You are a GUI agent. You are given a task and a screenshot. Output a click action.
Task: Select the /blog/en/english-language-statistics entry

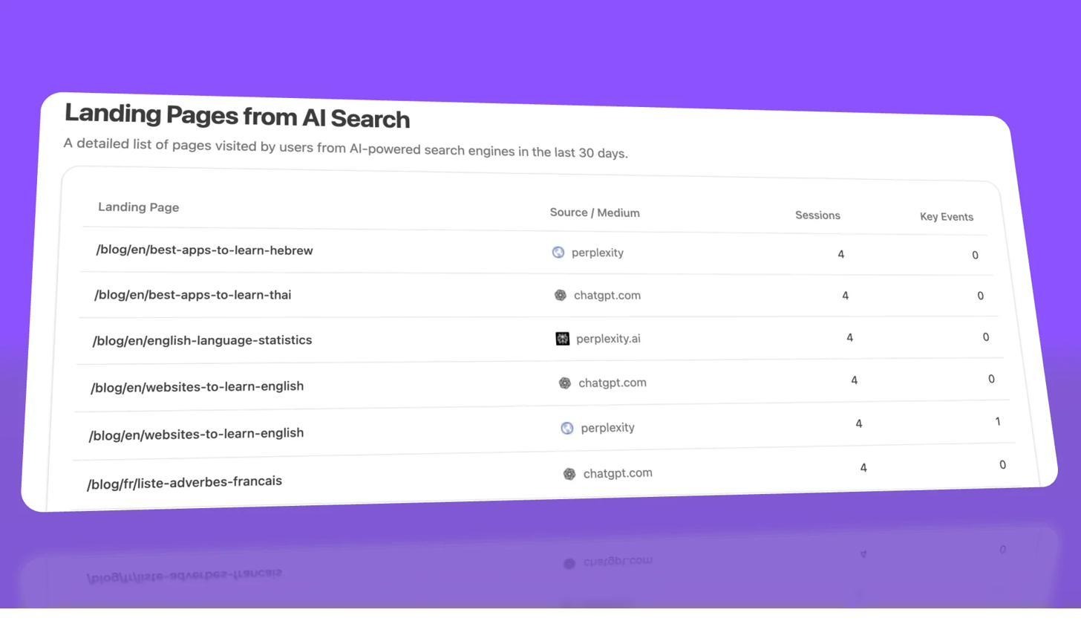(x=202, y=339)
